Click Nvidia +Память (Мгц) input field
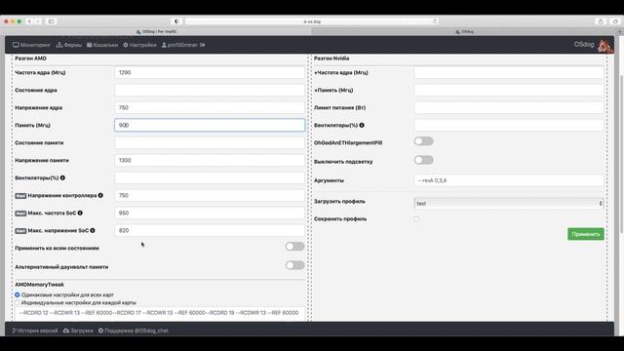 point(509,90)
